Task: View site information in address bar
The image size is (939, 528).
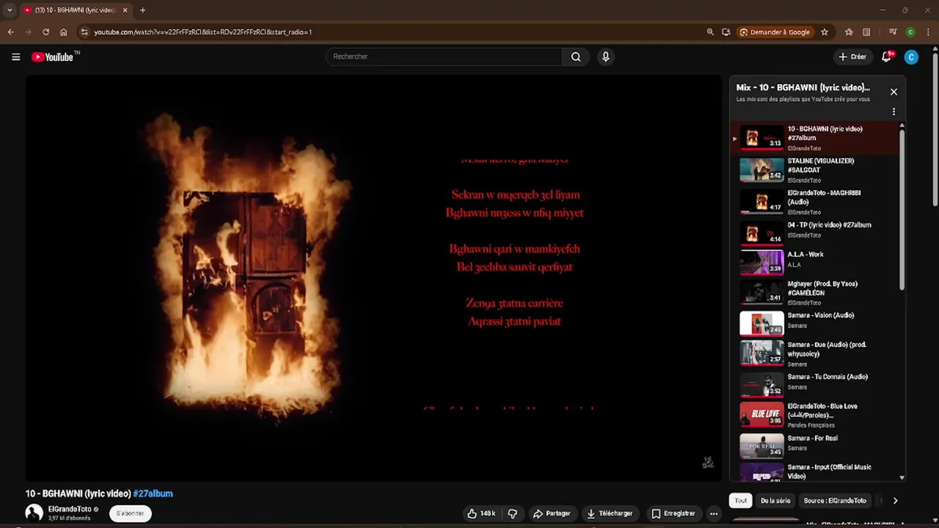Action: click(x=84, y=32)
